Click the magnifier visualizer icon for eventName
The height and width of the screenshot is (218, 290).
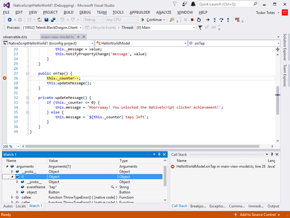click(x=112, y=187)
